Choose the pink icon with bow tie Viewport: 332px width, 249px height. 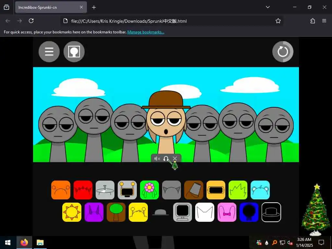227,212
